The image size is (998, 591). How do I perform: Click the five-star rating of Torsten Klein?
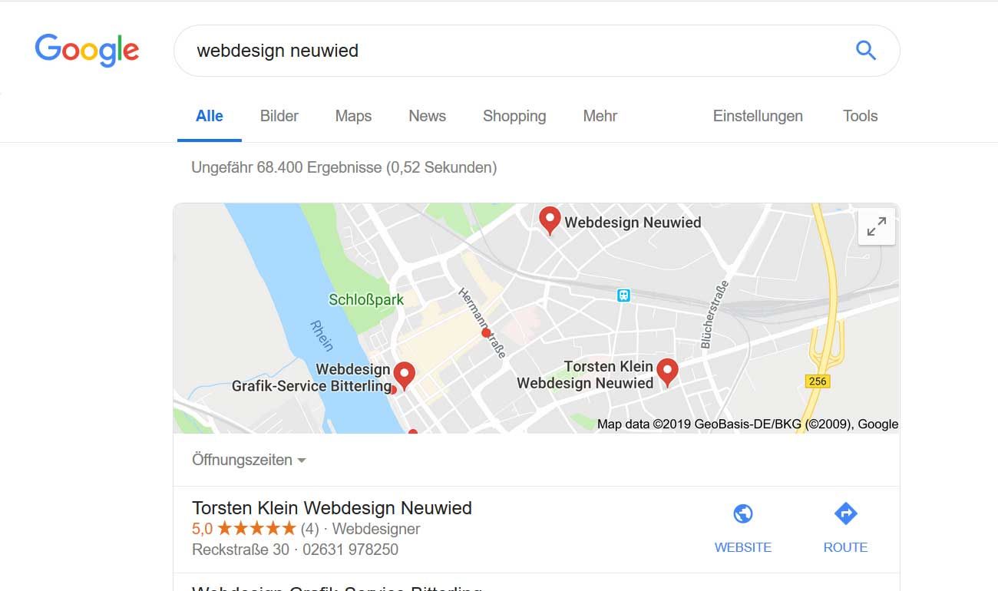(x=256, y=529)
